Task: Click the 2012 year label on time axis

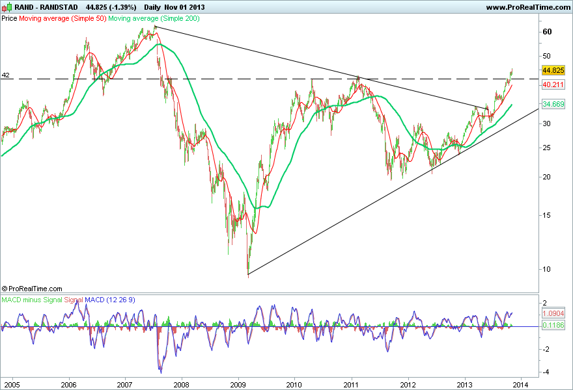Action: [x=408, y=385]
